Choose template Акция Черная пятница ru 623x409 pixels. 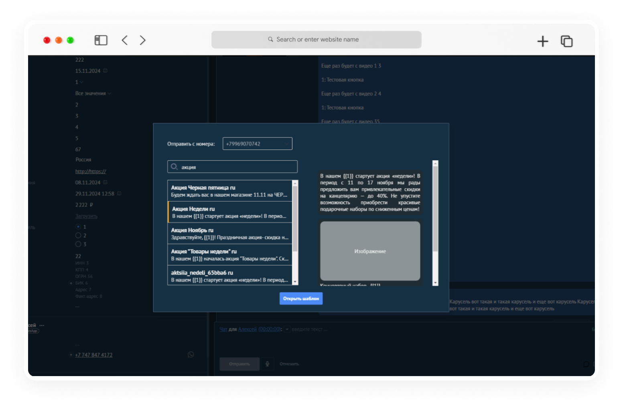[x=230, y=191]
